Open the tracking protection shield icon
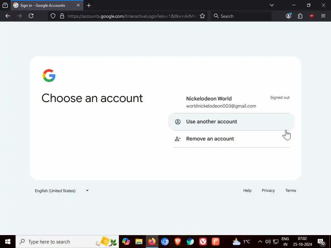 (x=53, y=16)
